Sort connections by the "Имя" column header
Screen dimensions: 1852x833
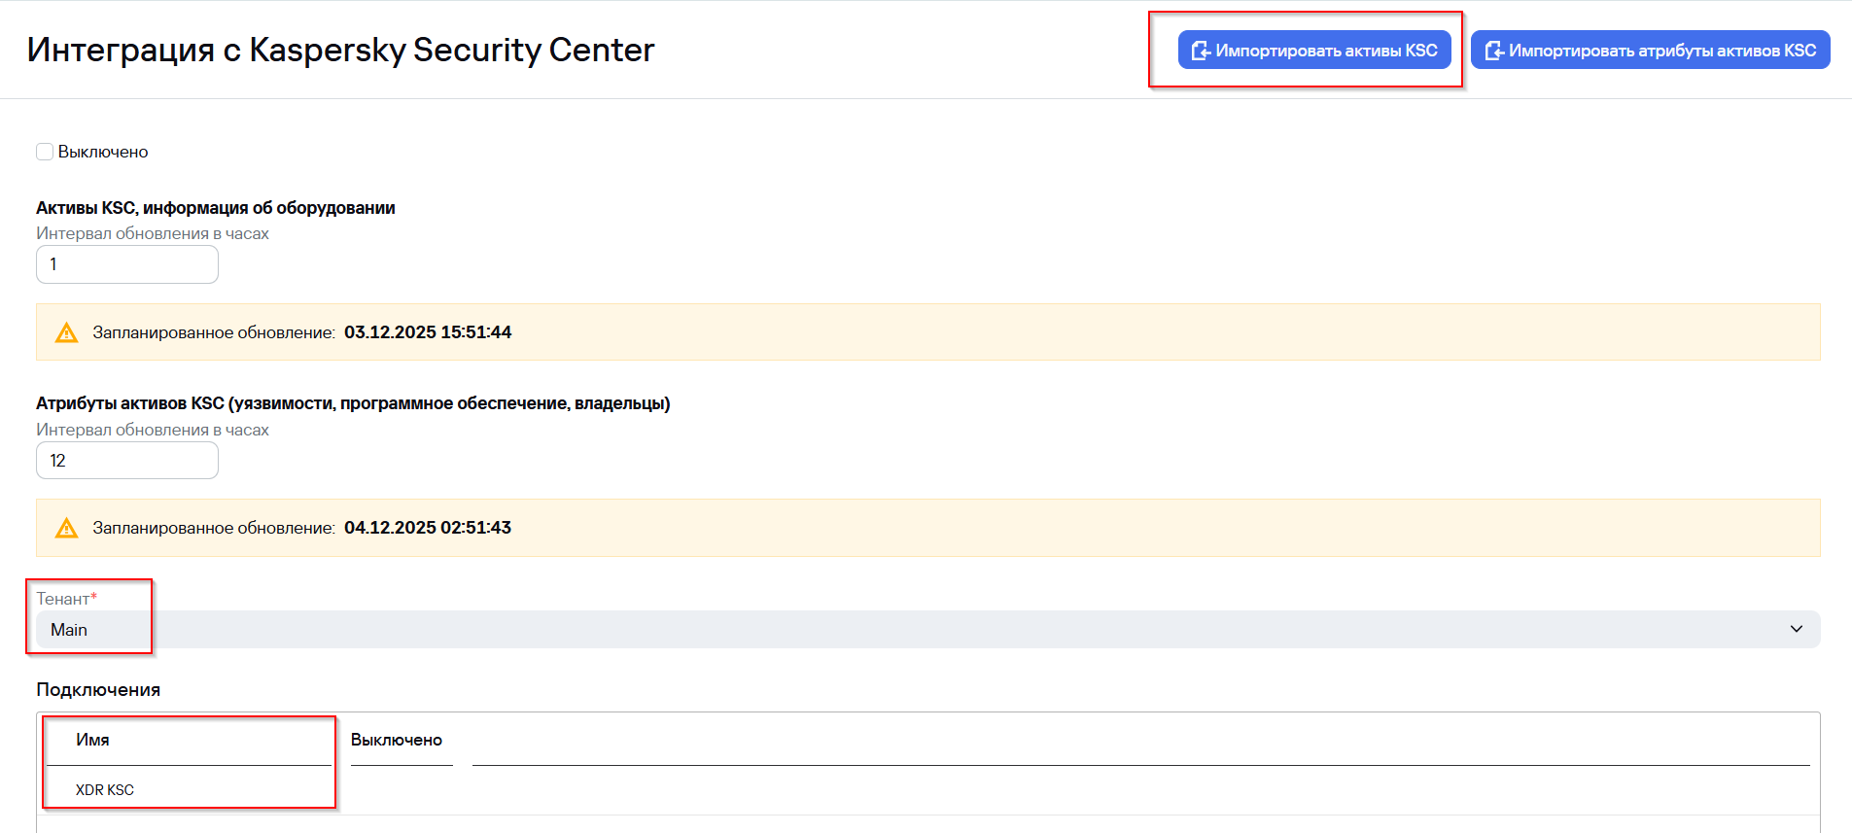click(x=92, y=740)
